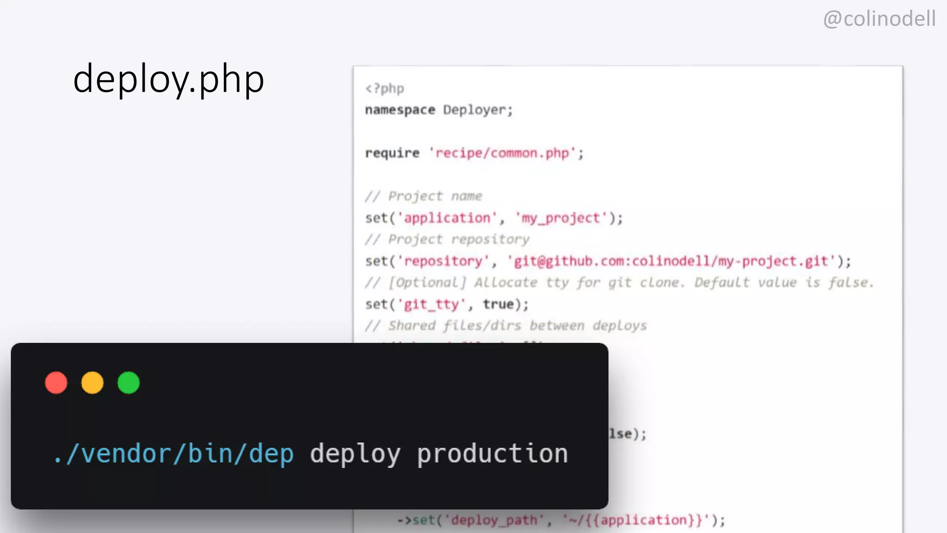Click the <?php opening tag
This screenshot has height=533, width=947.
384,88
